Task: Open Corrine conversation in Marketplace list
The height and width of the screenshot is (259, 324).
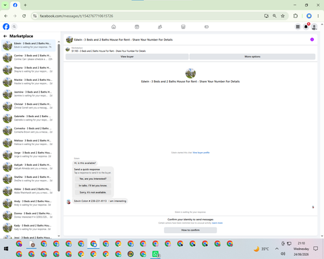Action: pos(29,58)
